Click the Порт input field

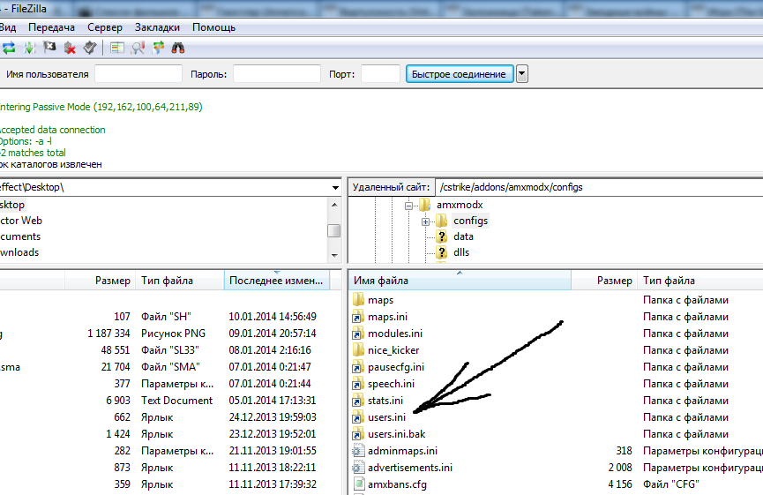click(x=380, y=74)
